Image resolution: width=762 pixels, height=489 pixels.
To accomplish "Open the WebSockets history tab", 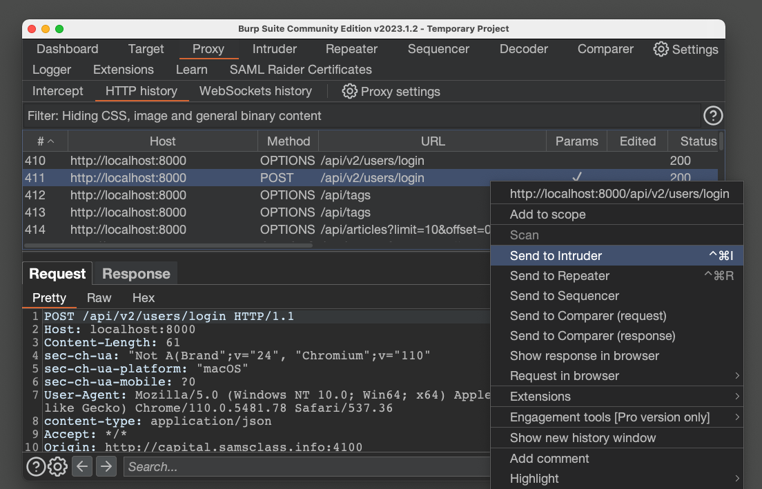I will pos(255,91).
